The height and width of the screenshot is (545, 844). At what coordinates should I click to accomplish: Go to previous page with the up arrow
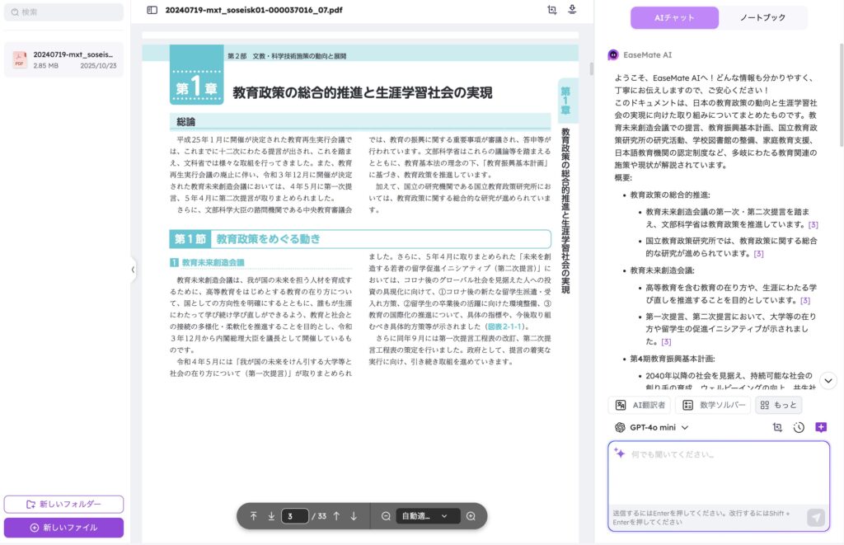pyautogui.click(x=336, y=516)
